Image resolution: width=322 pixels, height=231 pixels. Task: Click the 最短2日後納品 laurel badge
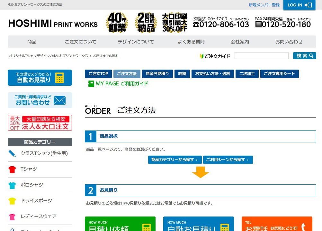point(146,22)
